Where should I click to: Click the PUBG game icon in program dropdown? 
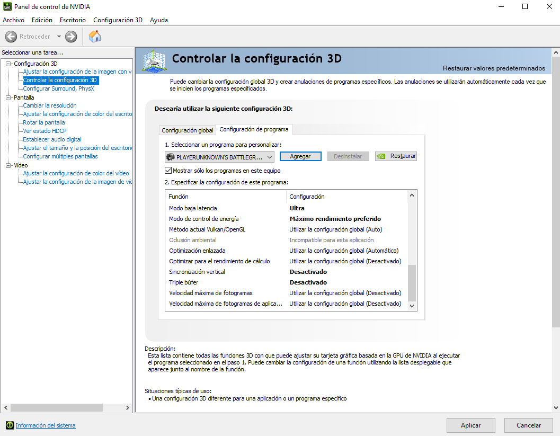[x=171, y=157]
